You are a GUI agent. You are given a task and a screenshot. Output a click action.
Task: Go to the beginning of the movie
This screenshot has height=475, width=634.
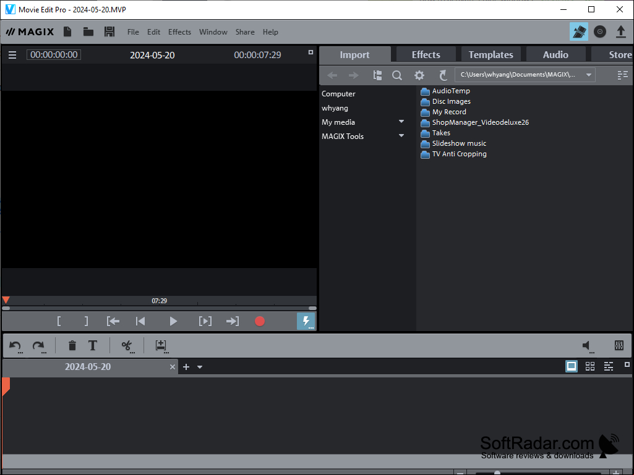point(140,321)
